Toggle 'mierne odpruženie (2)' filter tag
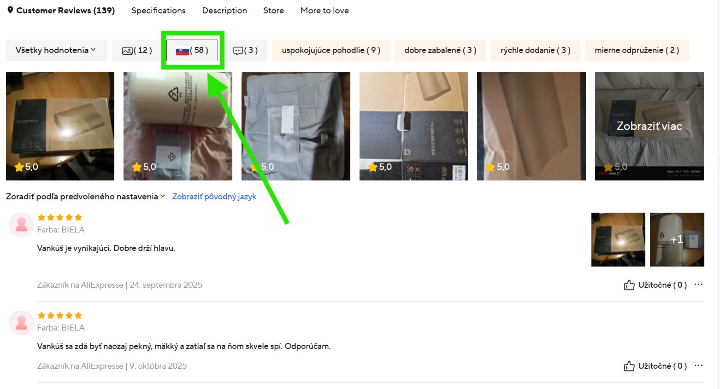Screen dimensions: 720x389 [x=637, y=50]
